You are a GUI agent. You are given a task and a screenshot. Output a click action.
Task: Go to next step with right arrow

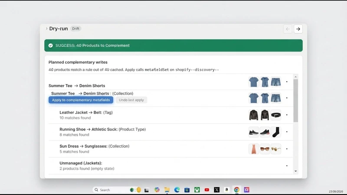(x=298, y=29)
